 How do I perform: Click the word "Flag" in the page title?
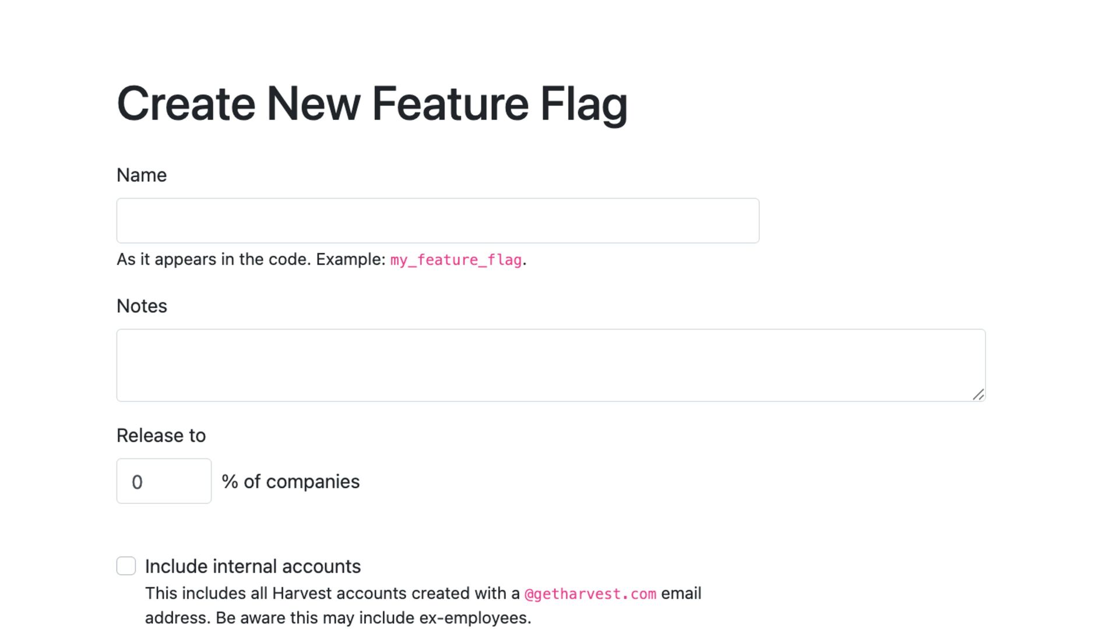pyautogui.click(x=583, y=104)
